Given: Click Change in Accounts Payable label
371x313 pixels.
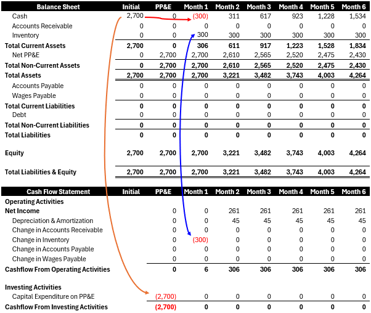Looking at the screenshot, I should pyautogui.click(x=53, y=249).
